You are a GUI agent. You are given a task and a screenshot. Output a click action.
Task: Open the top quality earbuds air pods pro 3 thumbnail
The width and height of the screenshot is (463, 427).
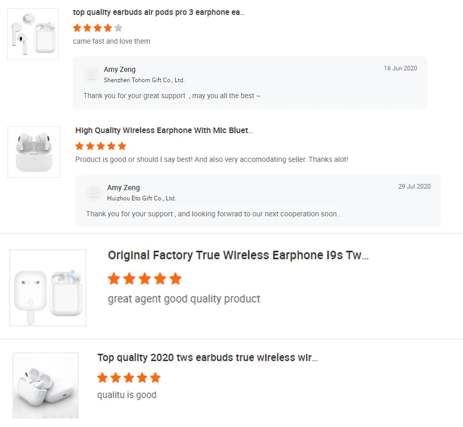click(x=33, y=34)
